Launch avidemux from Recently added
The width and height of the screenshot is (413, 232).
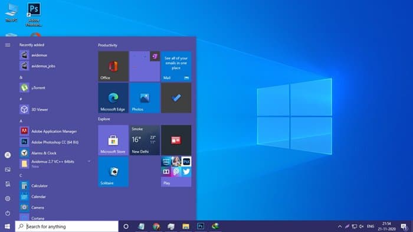coord(55,55)
